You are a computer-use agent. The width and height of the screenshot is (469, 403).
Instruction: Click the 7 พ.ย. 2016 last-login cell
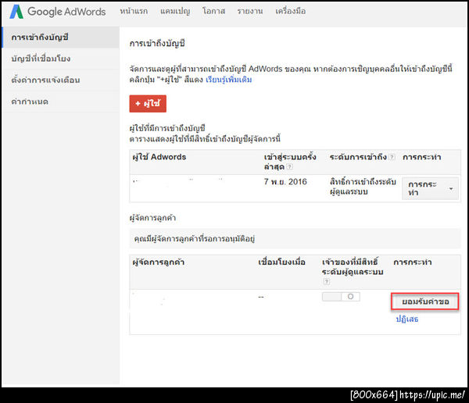(285, 182)
